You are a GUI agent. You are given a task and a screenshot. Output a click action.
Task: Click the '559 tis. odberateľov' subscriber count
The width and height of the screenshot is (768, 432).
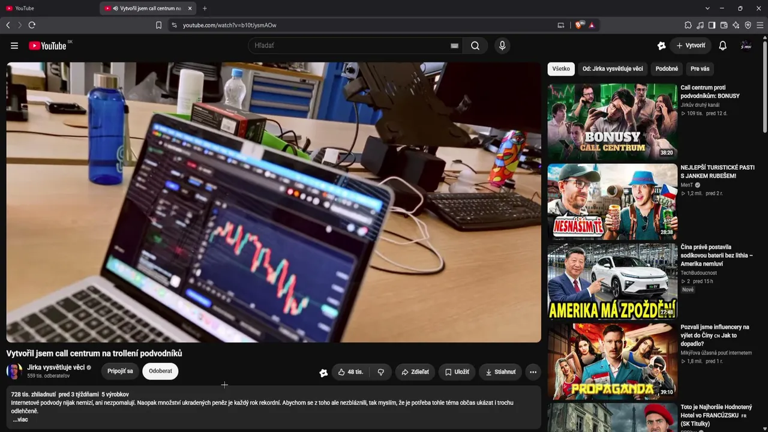click(48, 376)
